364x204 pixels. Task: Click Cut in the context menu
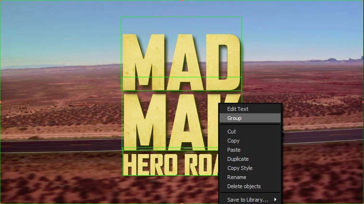(x=232, y=132)
